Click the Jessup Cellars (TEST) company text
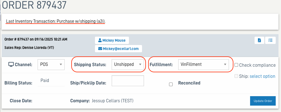This screenshot has width=281, height=112. (113, 101)
